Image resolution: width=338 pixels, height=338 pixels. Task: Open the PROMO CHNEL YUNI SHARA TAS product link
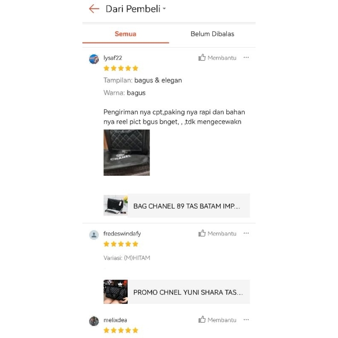coord(177,292)
